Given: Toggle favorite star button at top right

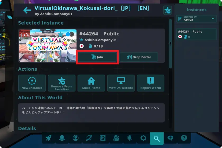Looking at the screenshot, I should pyautogui.click(x=167, y=10).
